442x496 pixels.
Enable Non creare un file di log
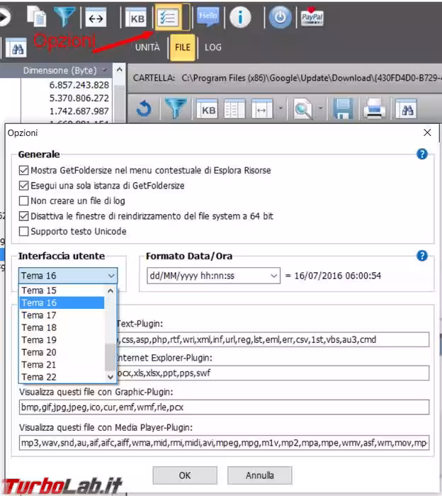coord(25,201)
